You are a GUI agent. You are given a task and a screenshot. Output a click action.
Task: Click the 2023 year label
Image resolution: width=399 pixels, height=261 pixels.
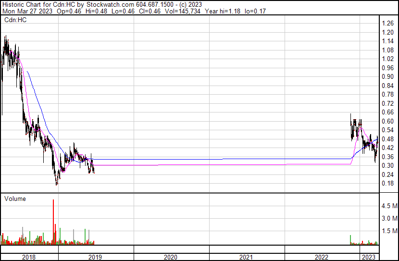368,257
